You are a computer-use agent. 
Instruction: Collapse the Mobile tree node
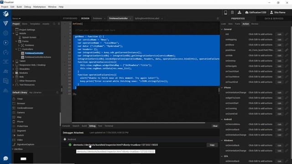coord(14,33)
